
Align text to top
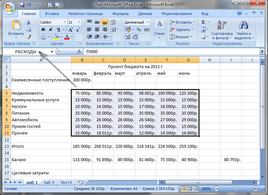click(89, 22)
